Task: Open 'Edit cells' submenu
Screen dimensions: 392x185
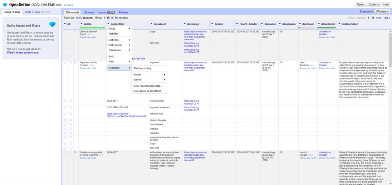Action: coord(119,40)
